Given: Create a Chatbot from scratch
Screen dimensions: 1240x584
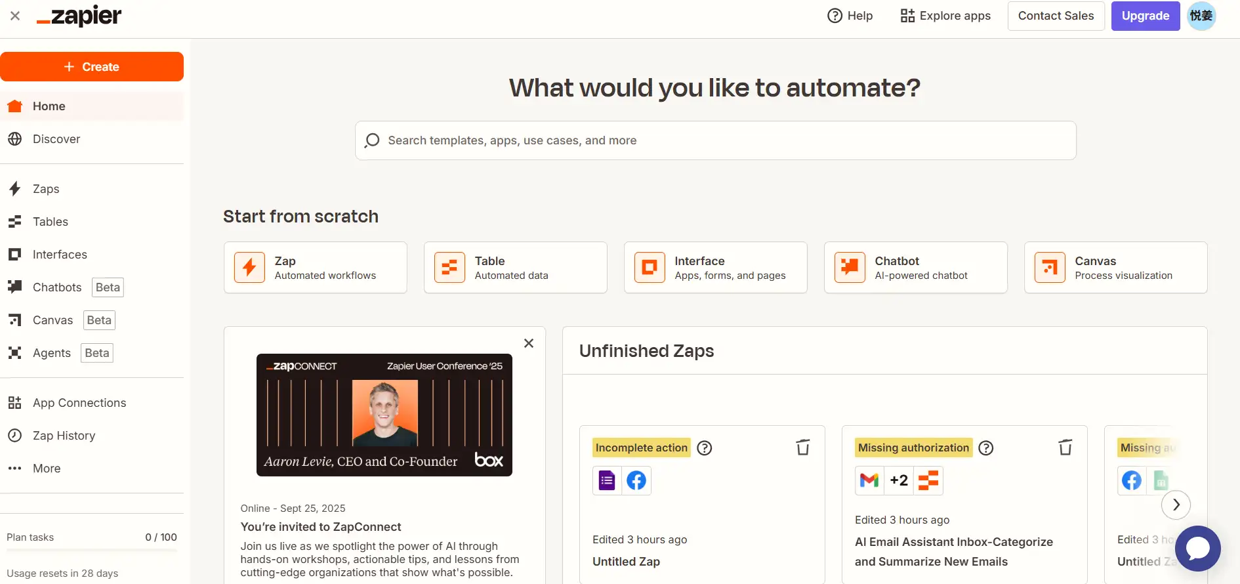Looking at the screenshot, I should 915,268.
